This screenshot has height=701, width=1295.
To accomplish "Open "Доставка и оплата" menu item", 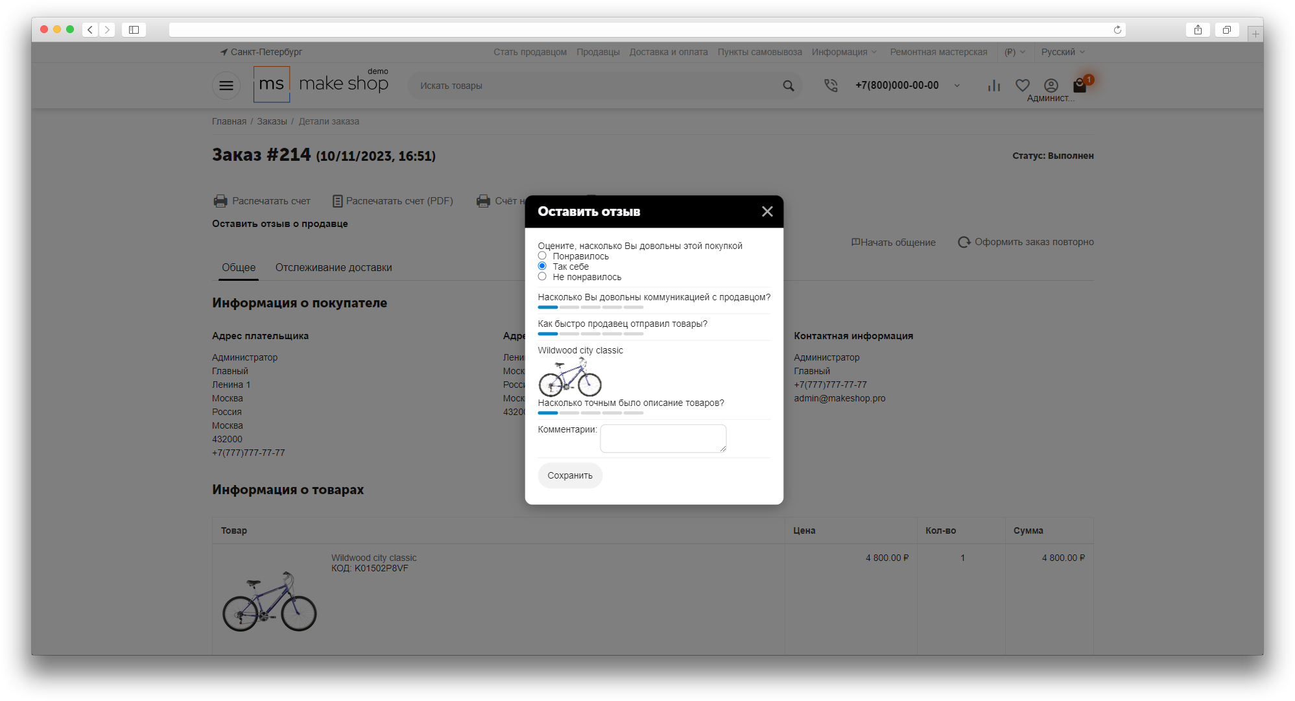I will pos(669,52).
